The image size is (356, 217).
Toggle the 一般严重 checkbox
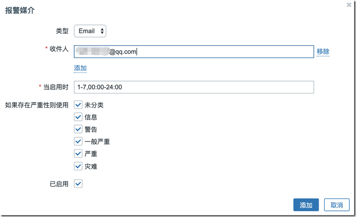[x=78, y=142]
